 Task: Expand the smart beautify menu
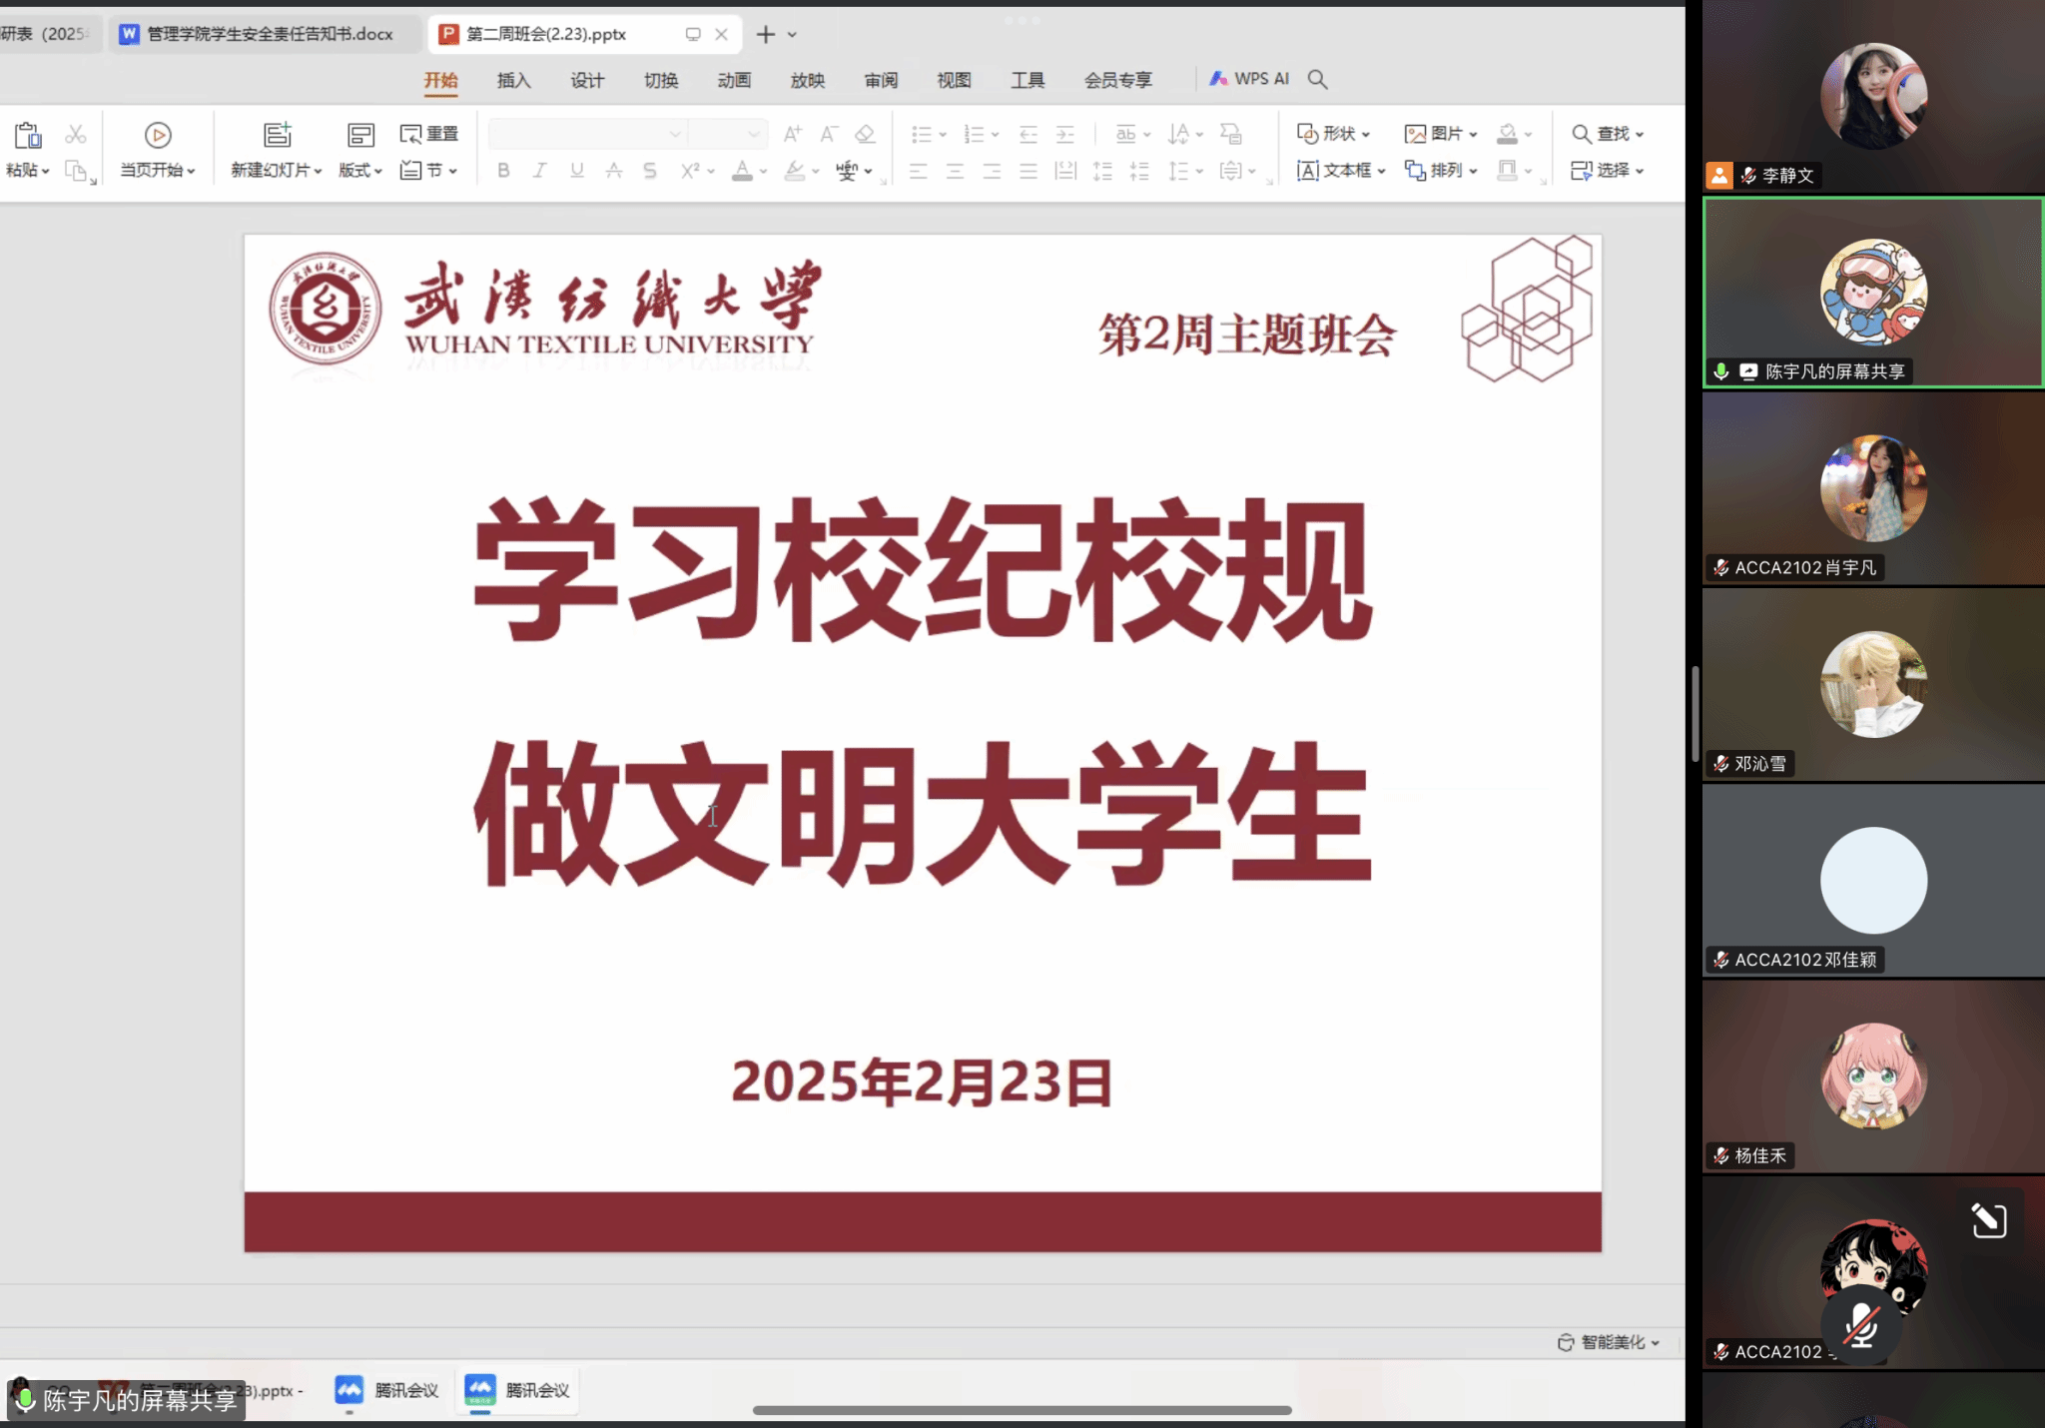[1610, 1342]
